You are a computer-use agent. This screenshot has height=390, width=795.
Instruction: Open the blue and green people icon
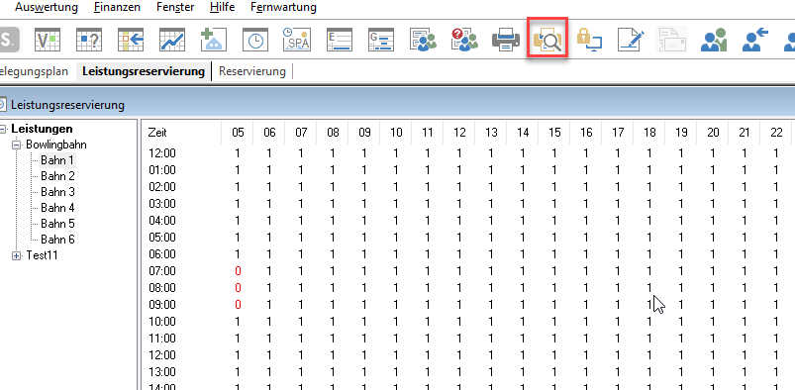[714, 40]
